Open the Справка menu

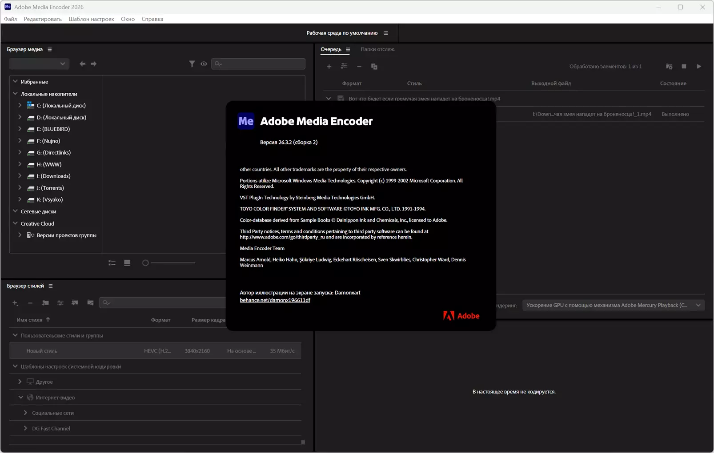[x=152, y=19]
